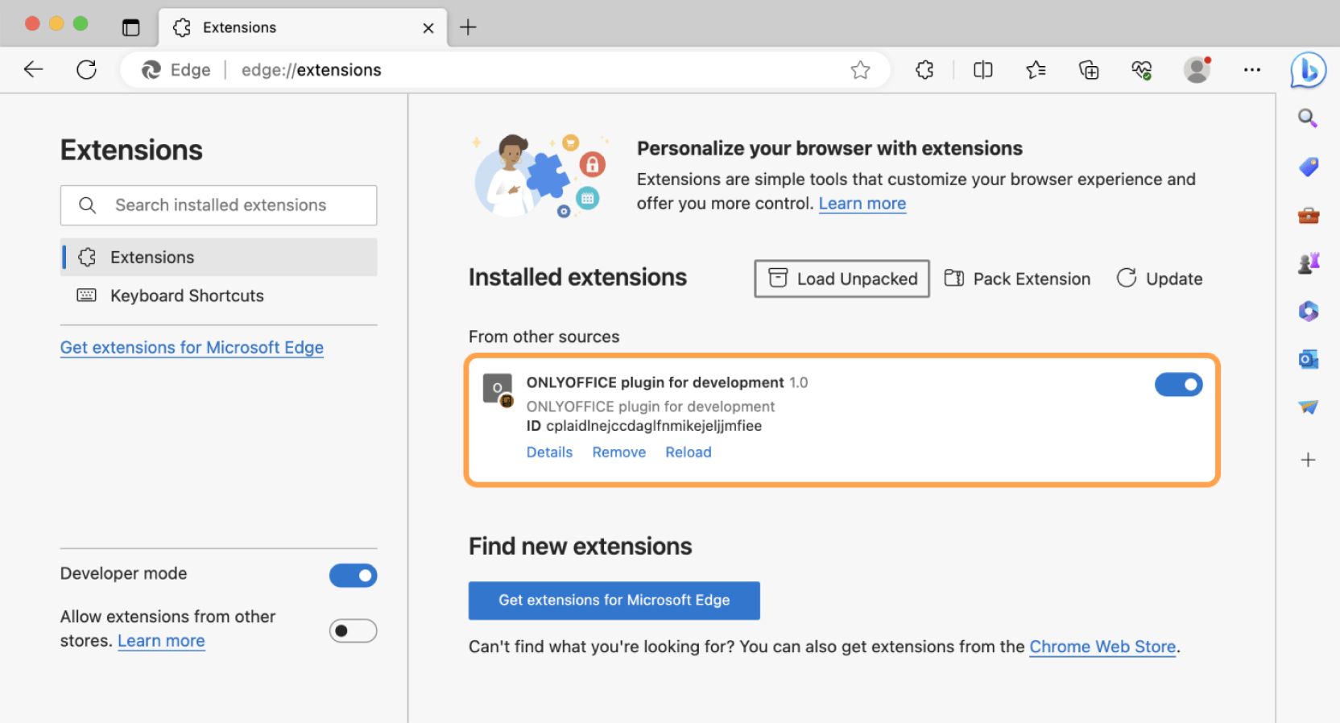Open sidebar Get extensions for Microsoft Edge link
The height and width of the screenshot is (723, 1340).
[x=192, y=348]
